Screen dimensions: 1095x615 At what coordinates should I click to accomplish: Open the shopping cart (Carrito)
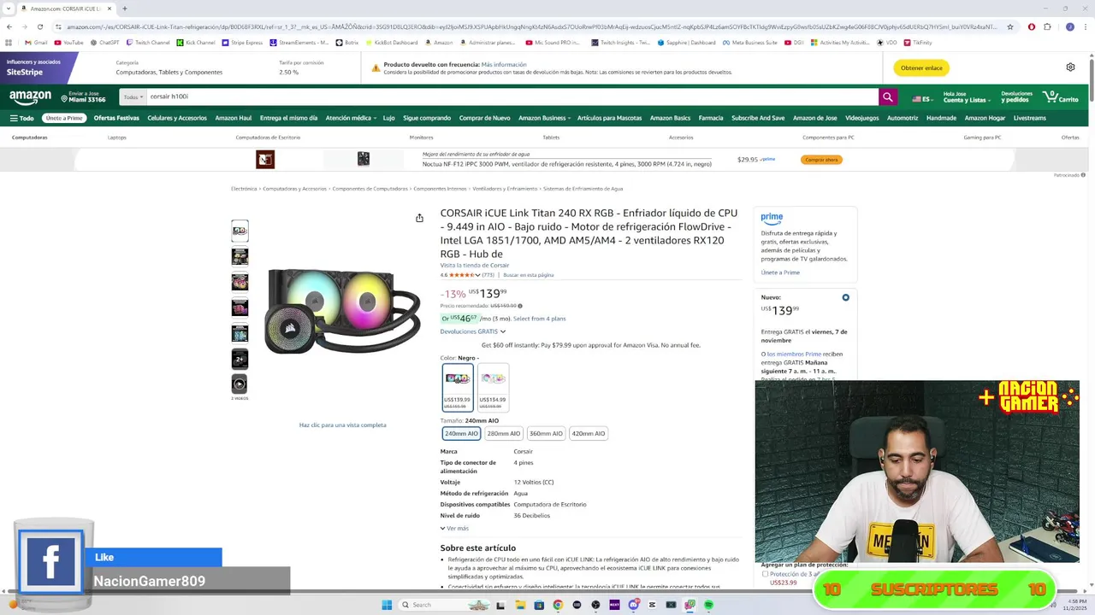(x=1061, y=97)
